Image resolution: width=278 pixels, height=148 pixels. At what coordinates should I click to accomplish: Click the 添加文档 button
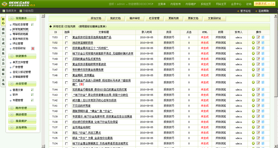click(96, 19)
